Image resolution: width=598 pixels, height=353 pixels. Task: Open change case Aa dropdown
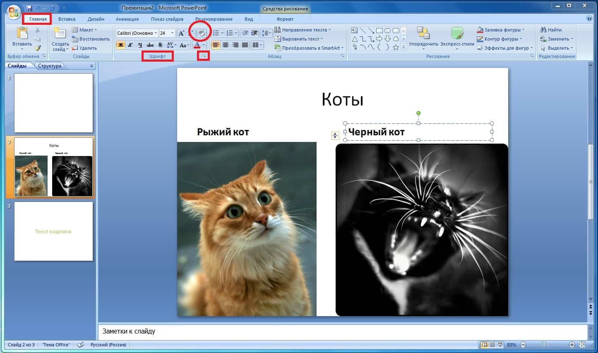(184, 45)
